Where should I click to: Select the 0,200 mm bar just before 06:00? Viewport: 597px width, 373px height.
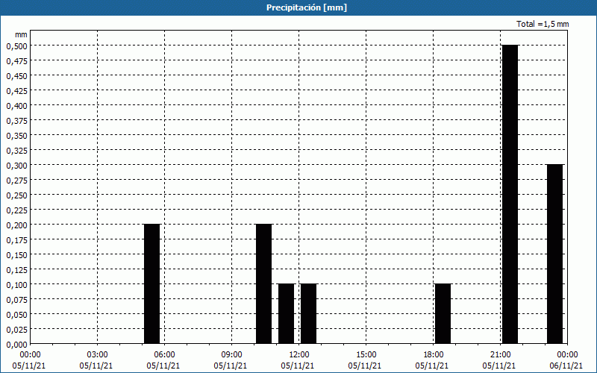pos(152,284)
